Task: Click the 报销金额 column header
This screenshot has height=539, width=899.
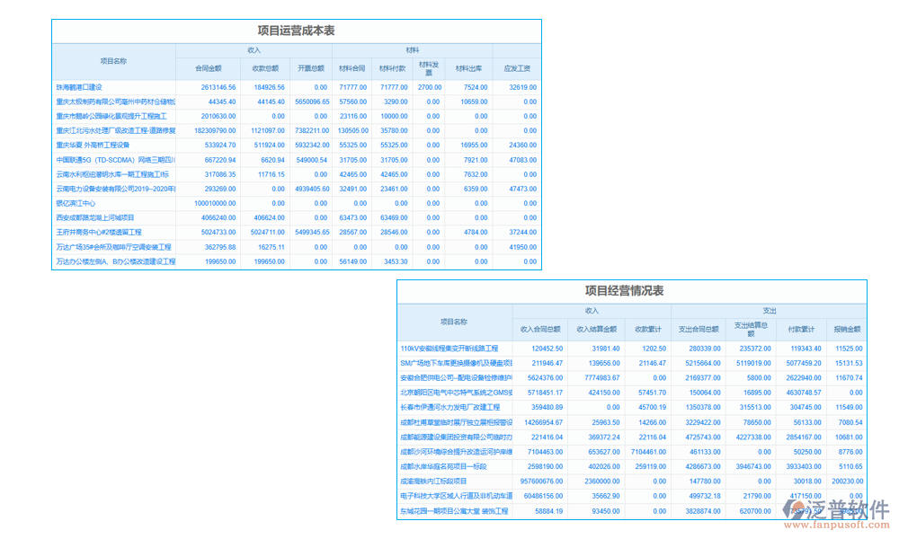Action: tap(848, 330)
